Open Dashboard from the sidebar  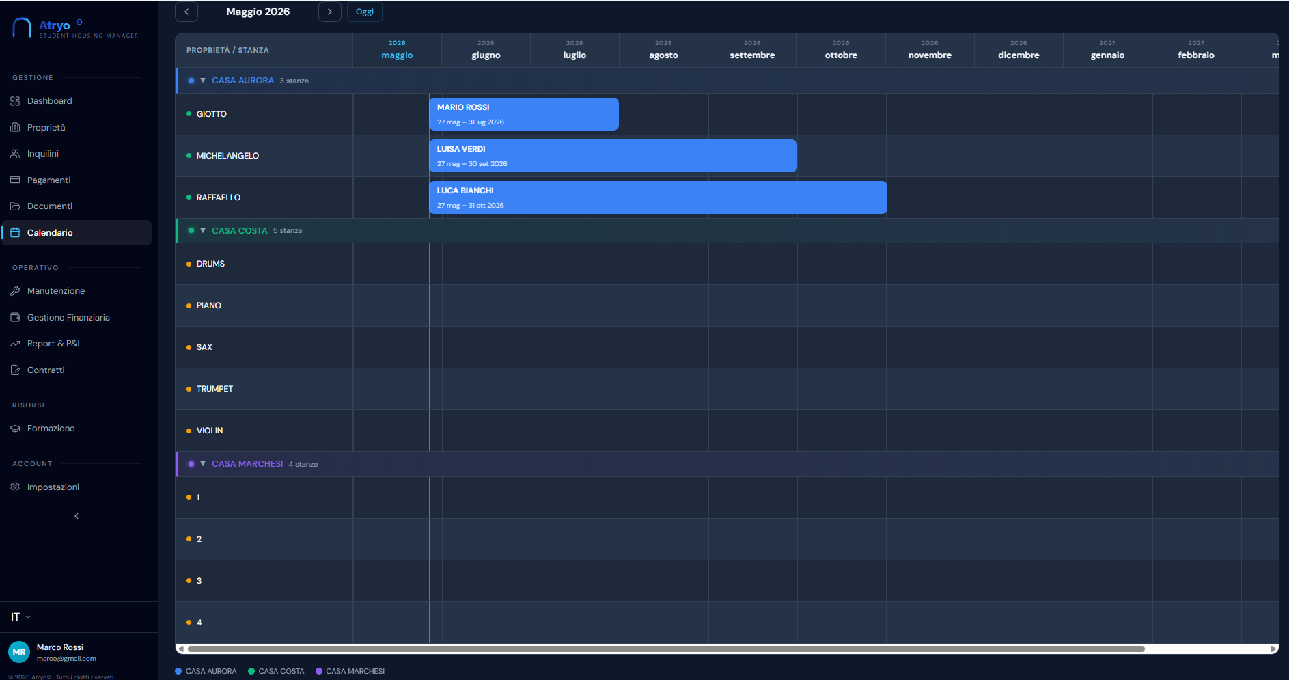(77, 101)
